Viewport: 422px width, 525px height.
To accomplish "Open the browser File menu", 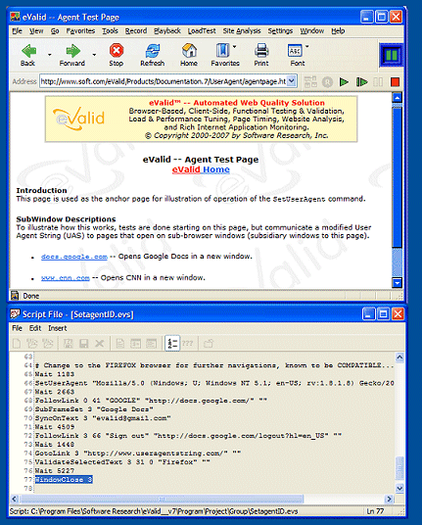I will tap(17, 31).
